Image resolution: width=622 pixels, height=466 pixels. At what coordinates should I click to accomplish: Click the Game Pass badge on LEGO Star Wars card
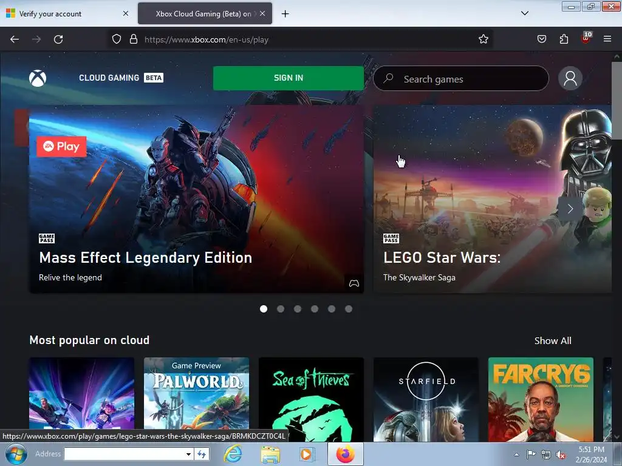click(391, 238)
